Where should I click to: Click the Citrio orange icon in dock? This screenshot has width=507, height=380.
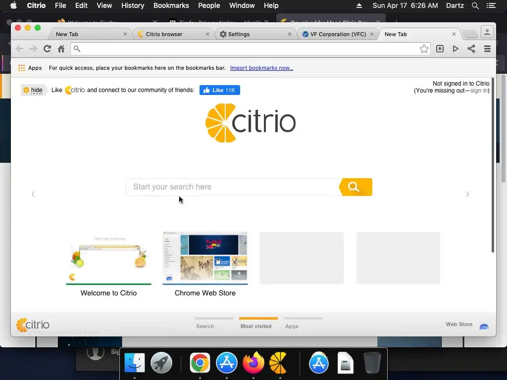279,363
